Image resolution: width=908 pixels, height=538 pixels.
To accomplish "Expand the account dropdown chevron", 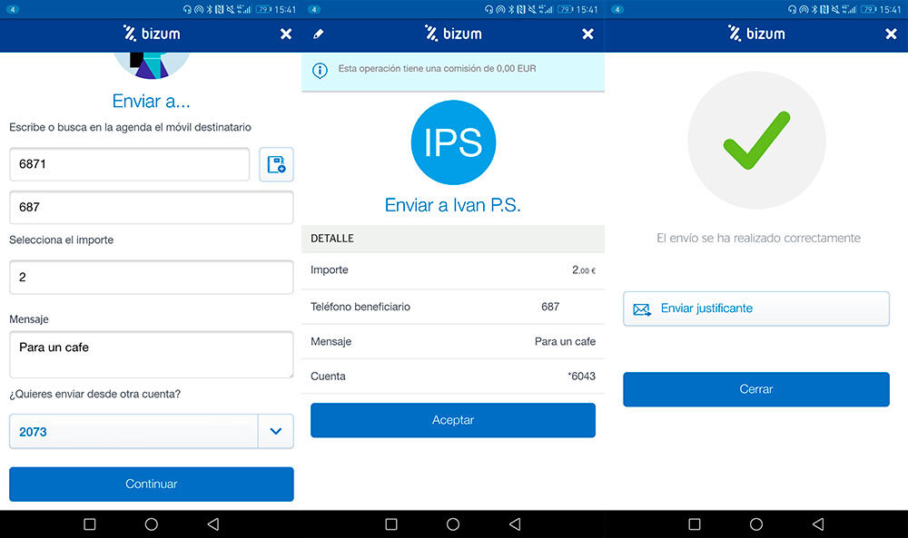I will 276,432.
